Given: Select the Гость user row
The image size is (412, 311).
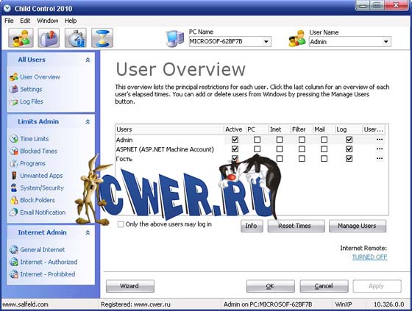Looking at the screenshot, I should click(x=250, y=158).
